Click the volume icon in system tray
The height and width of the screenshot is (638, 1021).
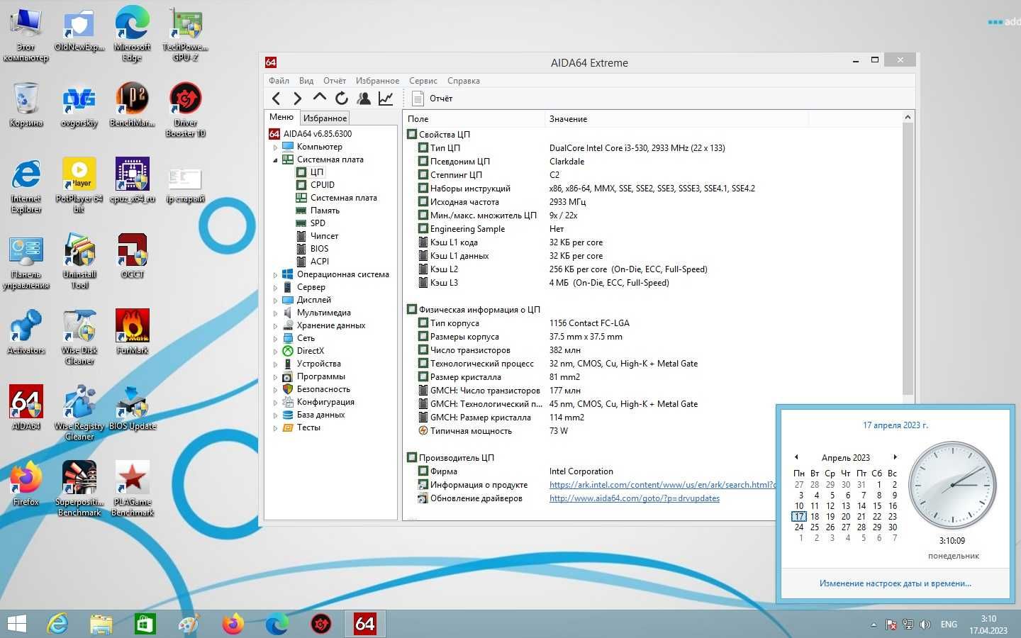(925, 625)
